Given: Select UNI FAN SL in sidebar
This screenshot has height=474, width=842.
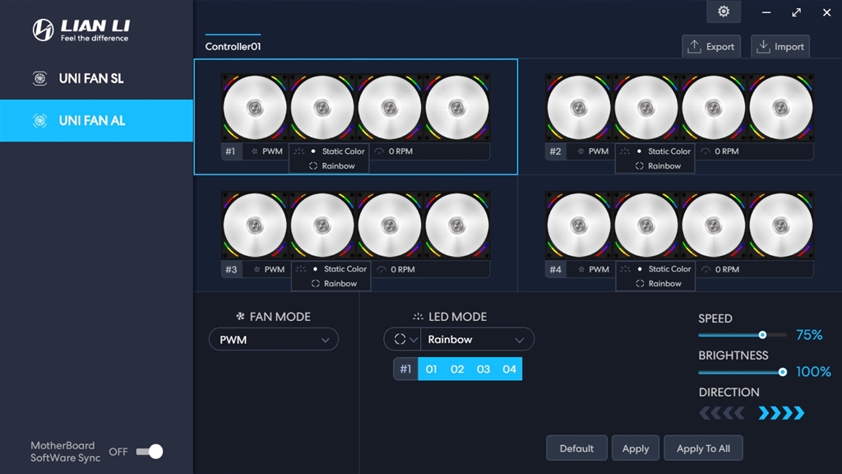Looking at the screenshot, I should click(x=97, y=78).
